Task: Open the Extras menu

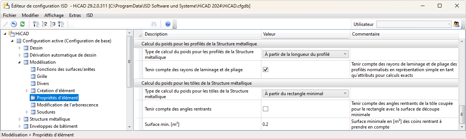Action: point(75,15)
